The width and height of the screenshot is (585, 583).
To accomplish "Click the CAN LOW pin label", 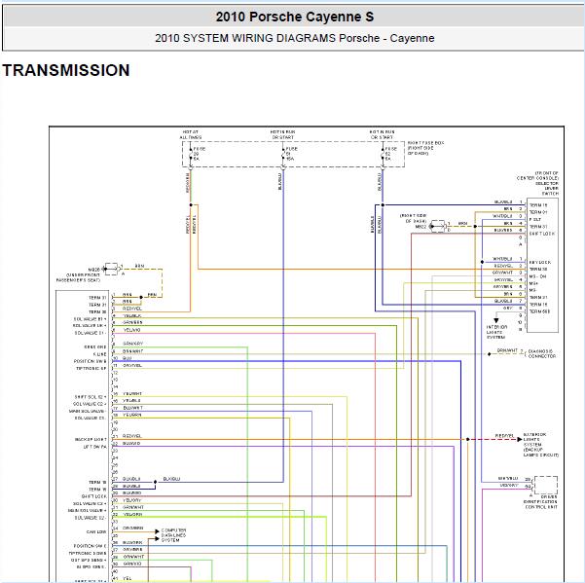I will point(95,531).
